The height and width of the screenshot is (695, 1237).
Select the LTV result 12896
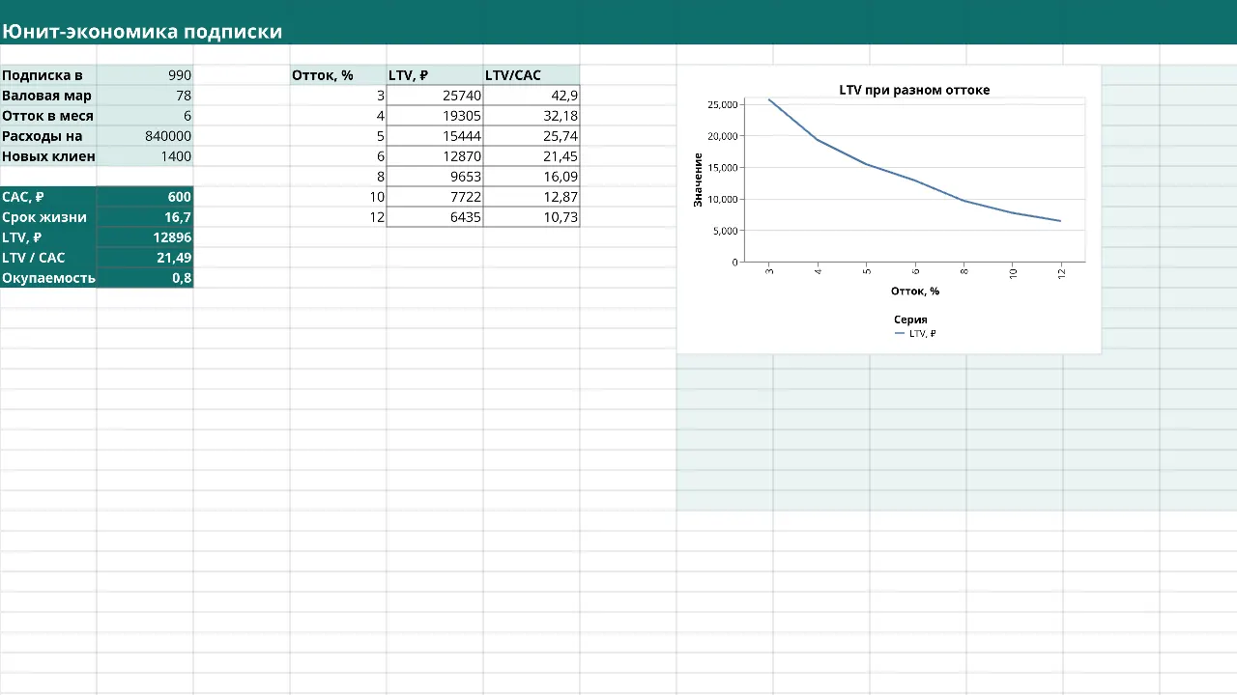tap(145, 237)
